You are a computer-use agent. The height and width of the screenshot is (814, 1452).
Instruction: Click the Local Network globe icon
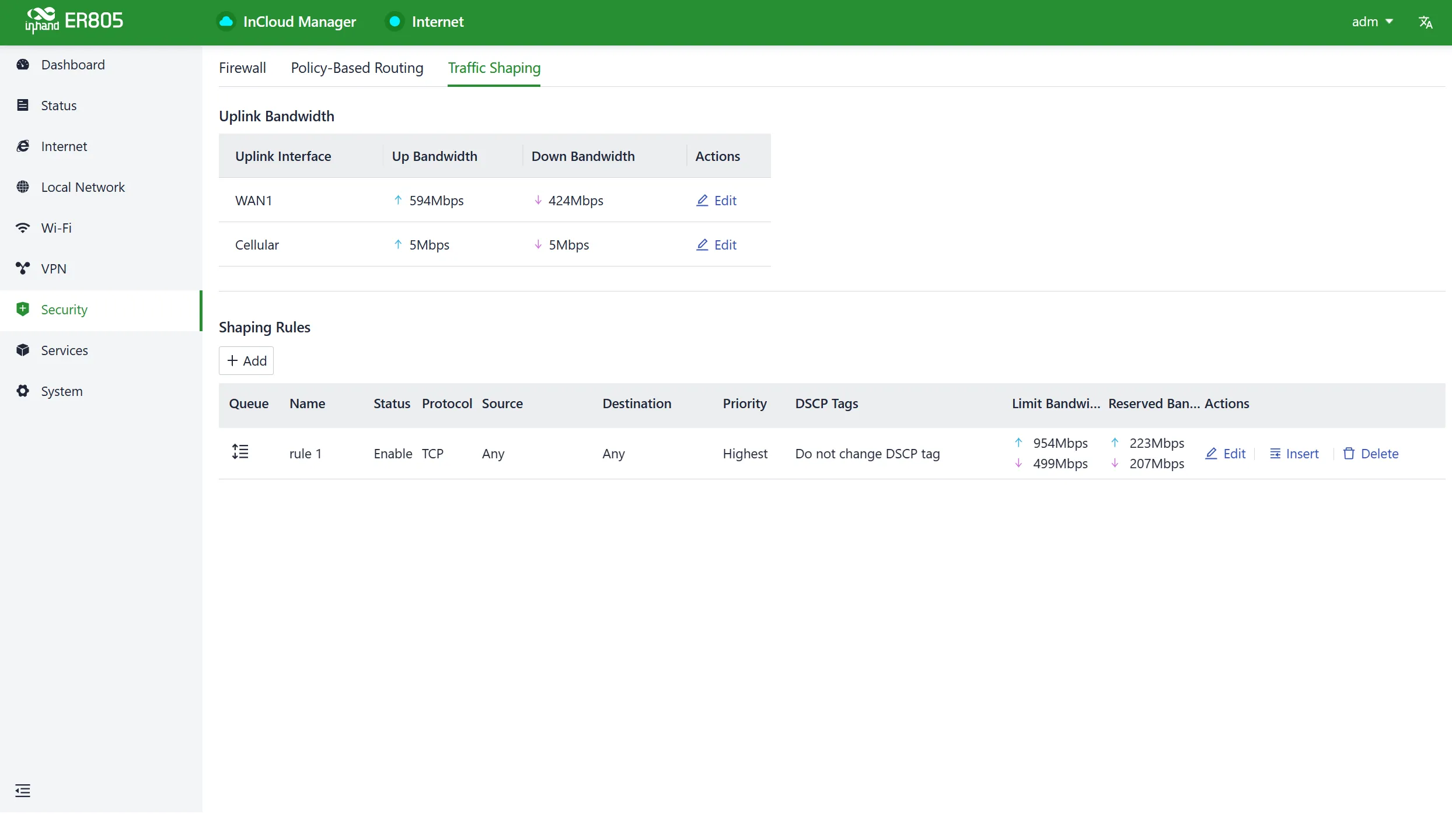[x=23, y=187]
